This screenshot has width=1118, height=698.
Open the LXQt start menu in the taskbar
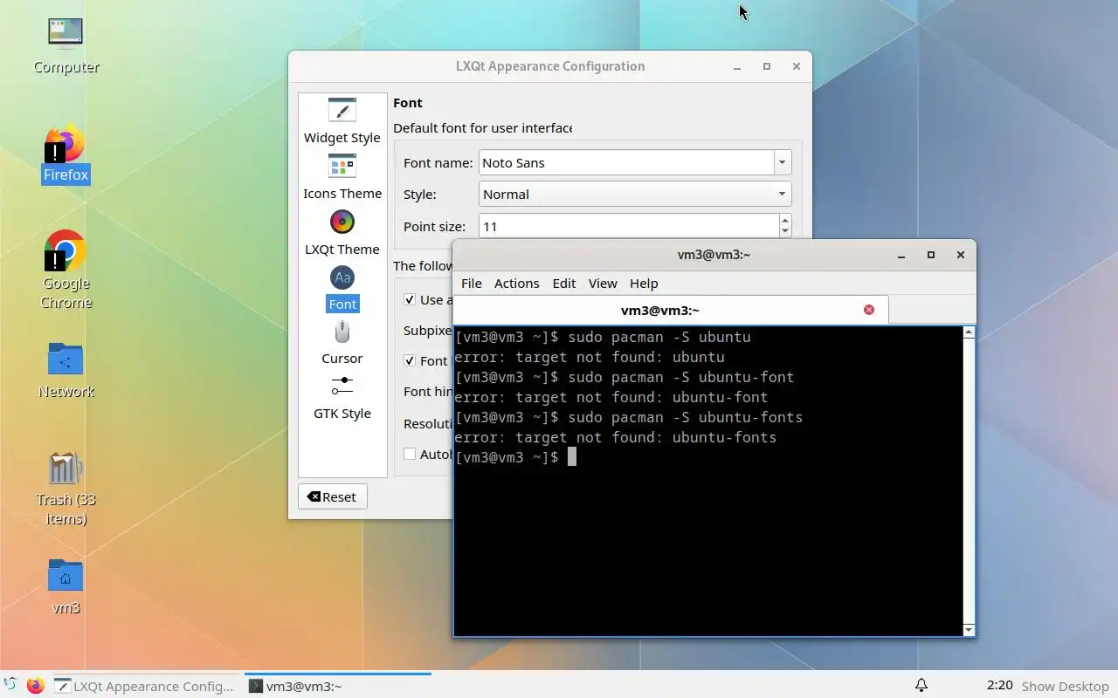(x=10, y=685)
